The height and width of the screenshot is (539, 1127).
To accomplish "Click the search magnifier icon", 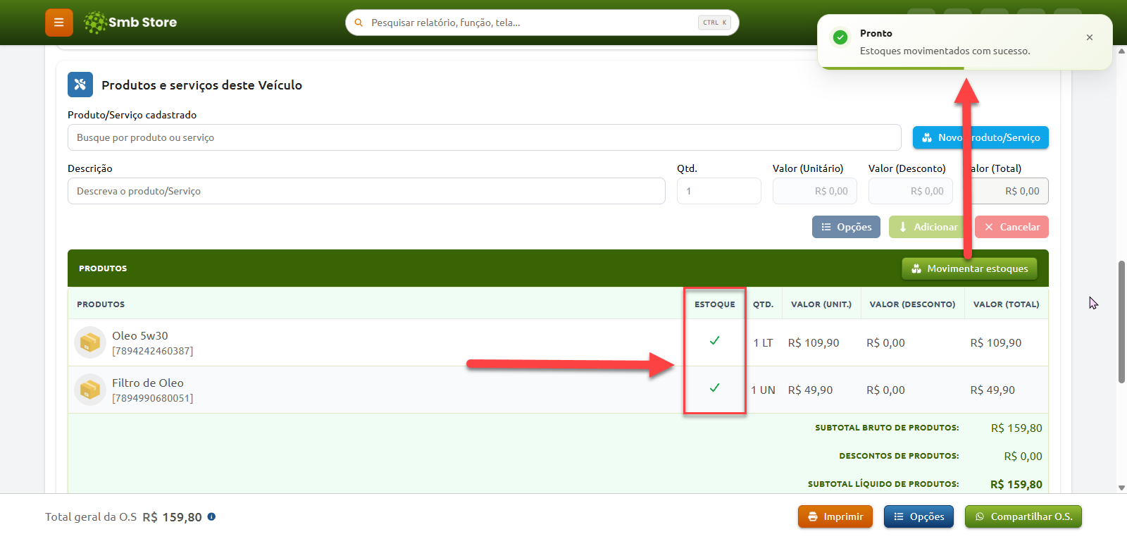I will pyautogui.click(x=359, y=23).
